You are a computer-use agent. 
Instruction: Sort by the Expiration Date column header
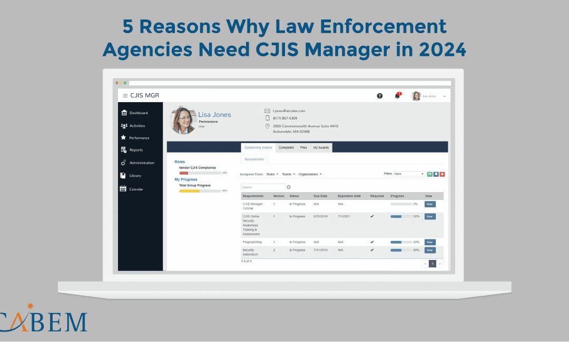coord(349,196)
